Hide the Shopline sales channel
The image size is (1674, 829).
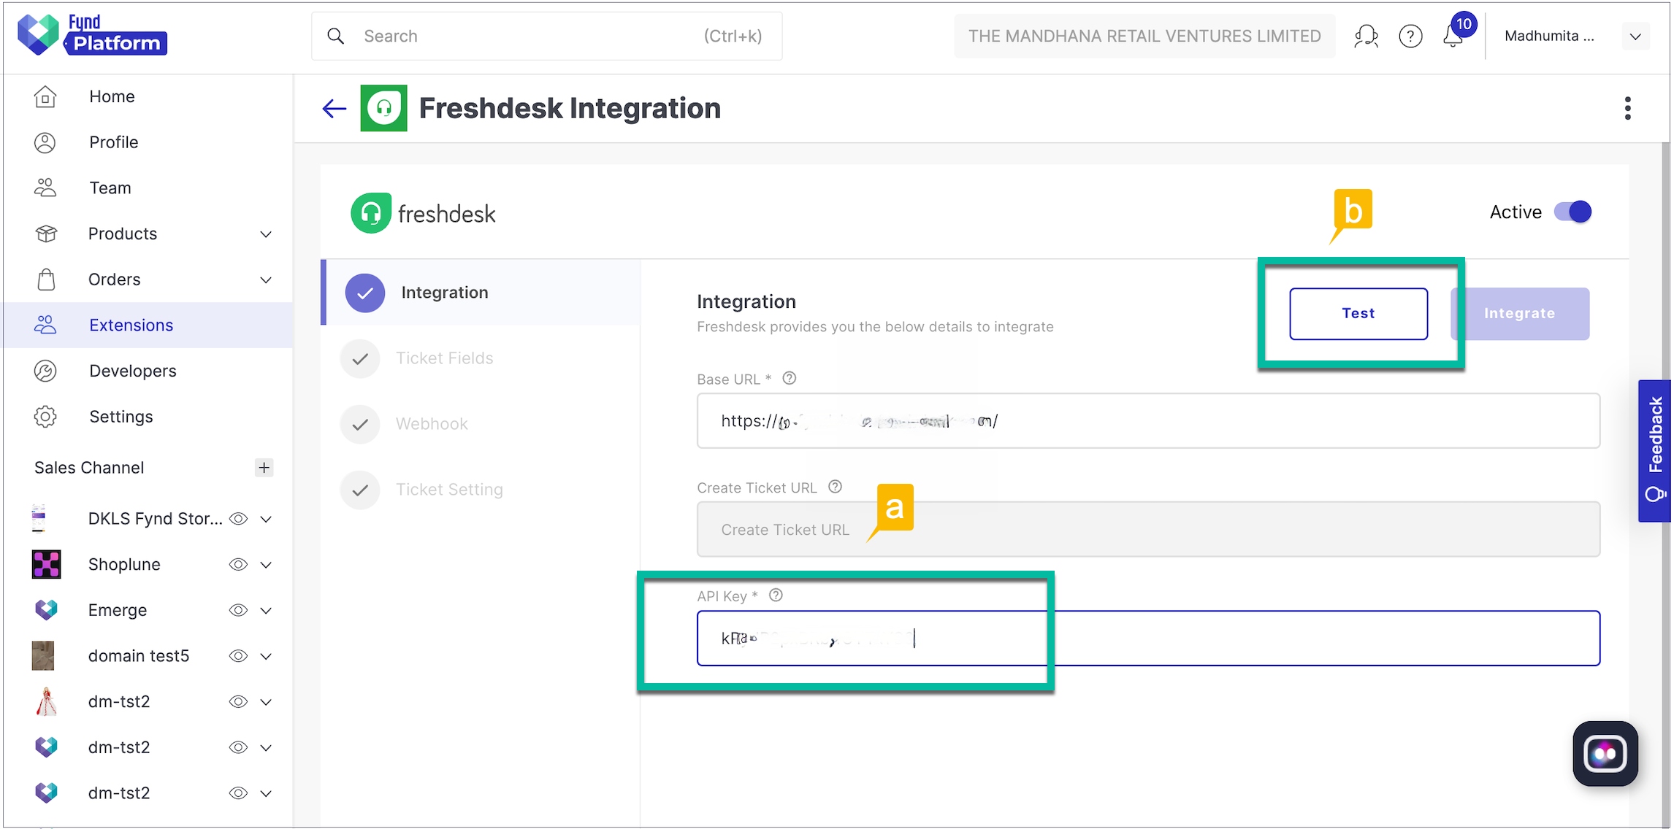[238, 564]
